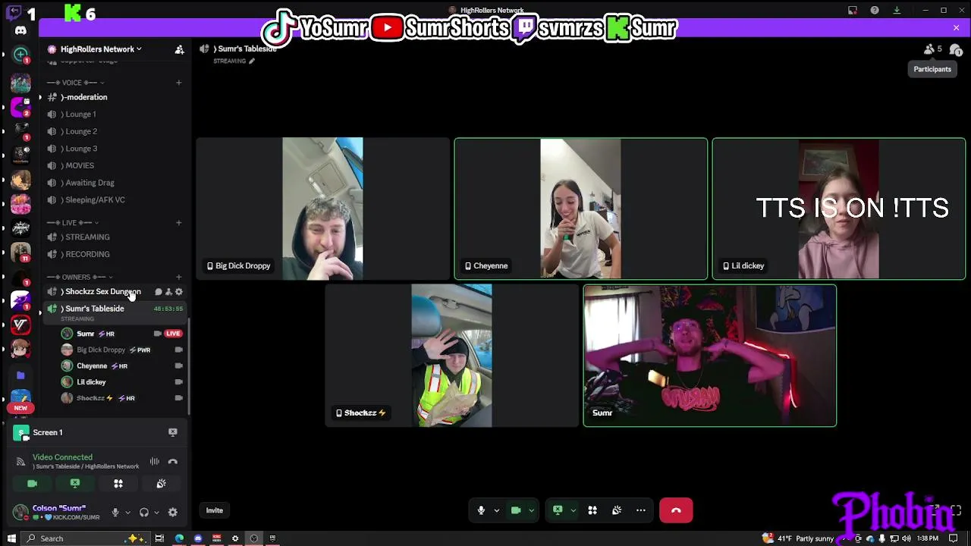This screenshot has height=546, width=971.
Task: Toggle camera button in left voice panel
Action: click(x=32, y=484)
